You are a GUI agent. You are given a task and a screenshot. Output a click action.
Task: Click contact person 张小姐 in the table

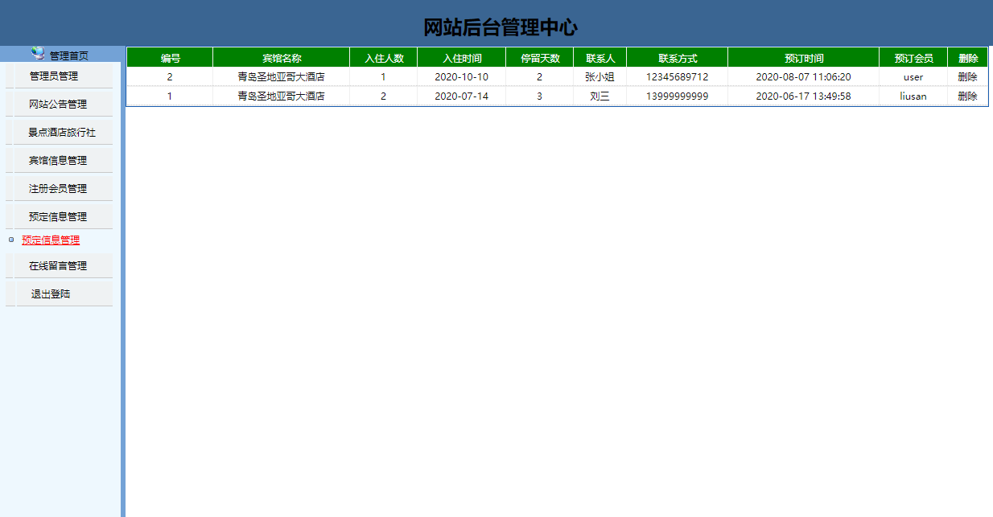click(600, 76)
